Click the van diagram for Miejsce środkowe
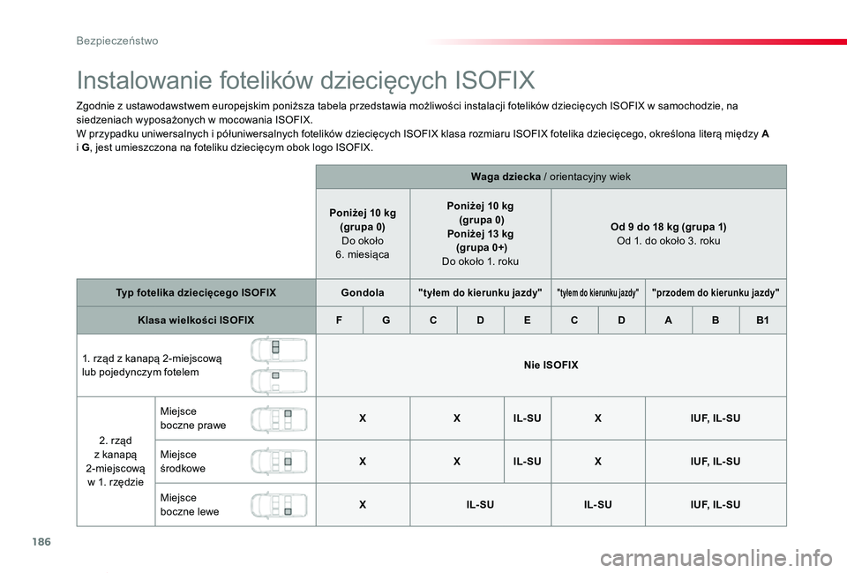Image resolution: width=847 pixels, height=573 pixels. [x=280, y=462]
